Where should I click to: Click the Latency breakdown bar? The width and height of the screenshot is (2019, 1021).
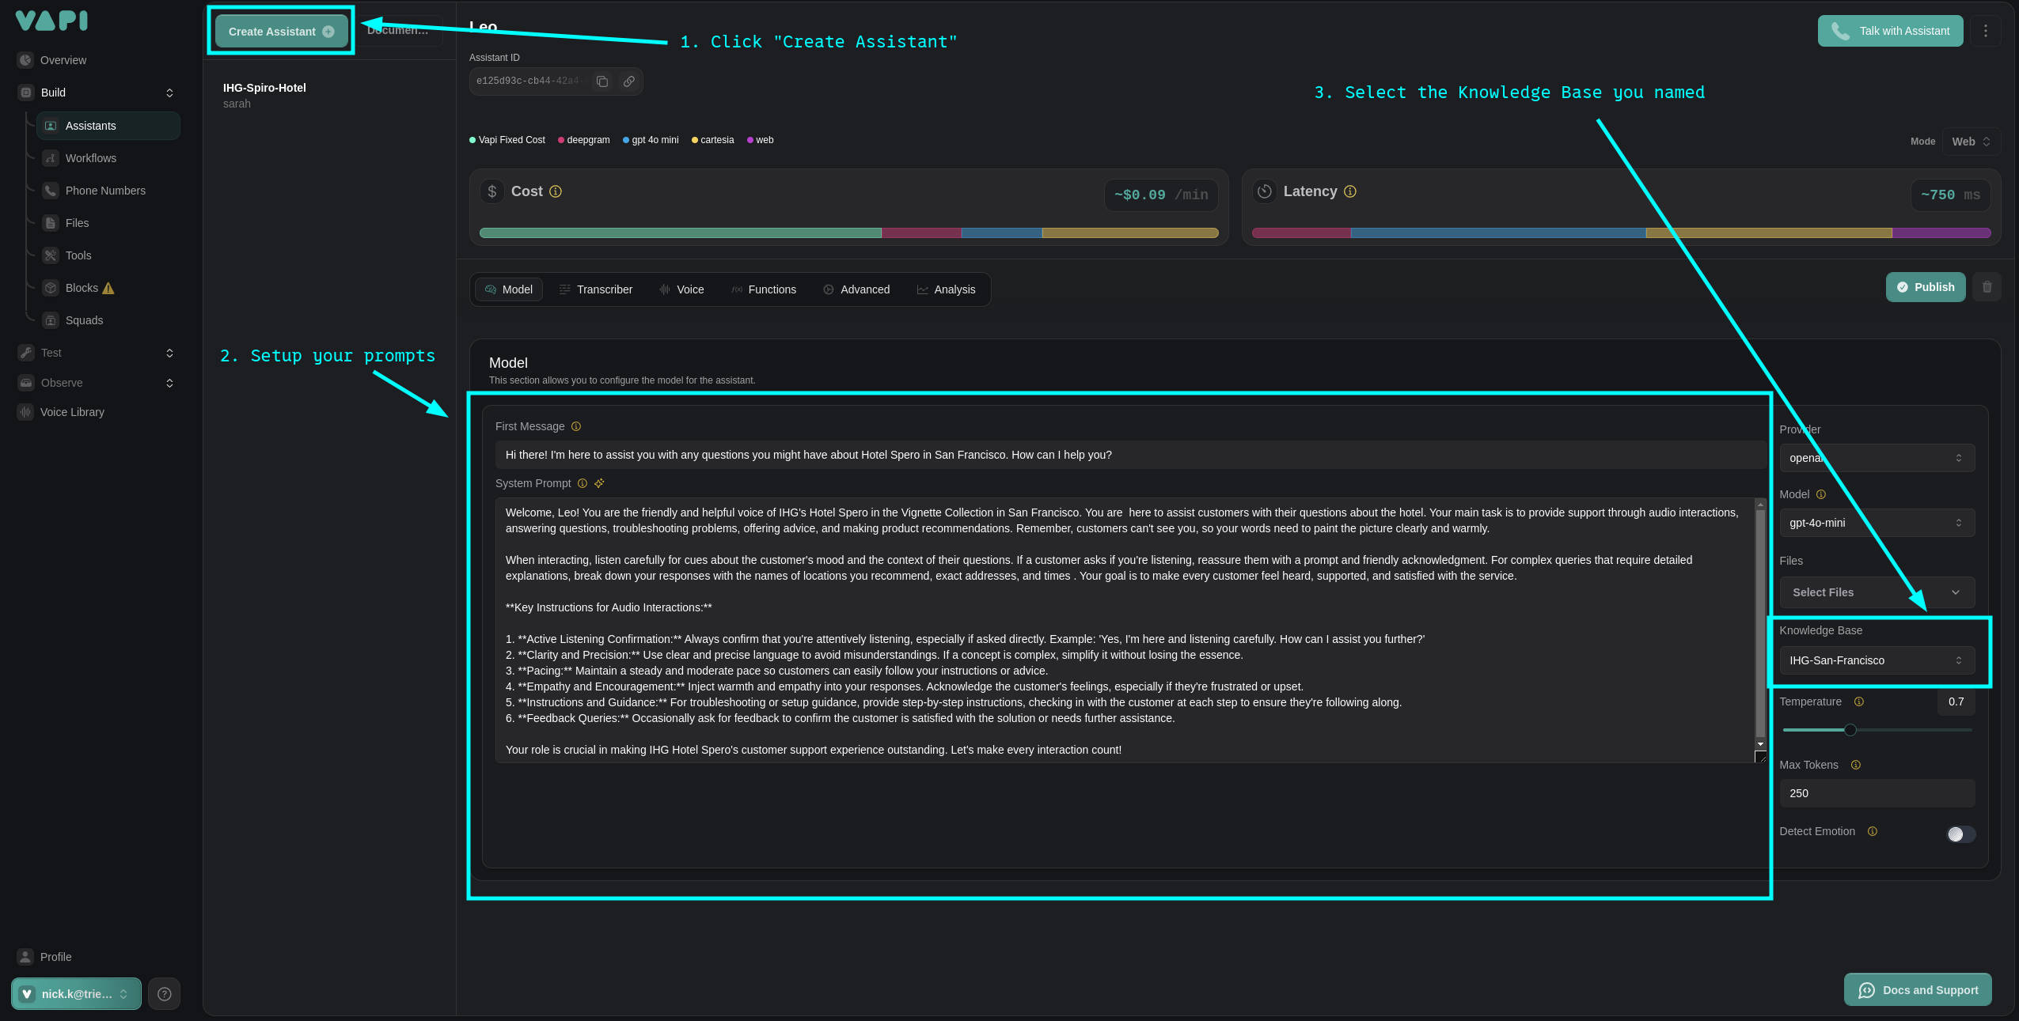point(1621,233)
